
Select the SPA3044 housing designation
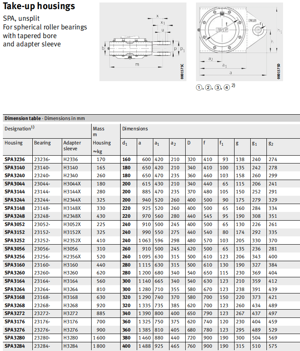[15, 183]
